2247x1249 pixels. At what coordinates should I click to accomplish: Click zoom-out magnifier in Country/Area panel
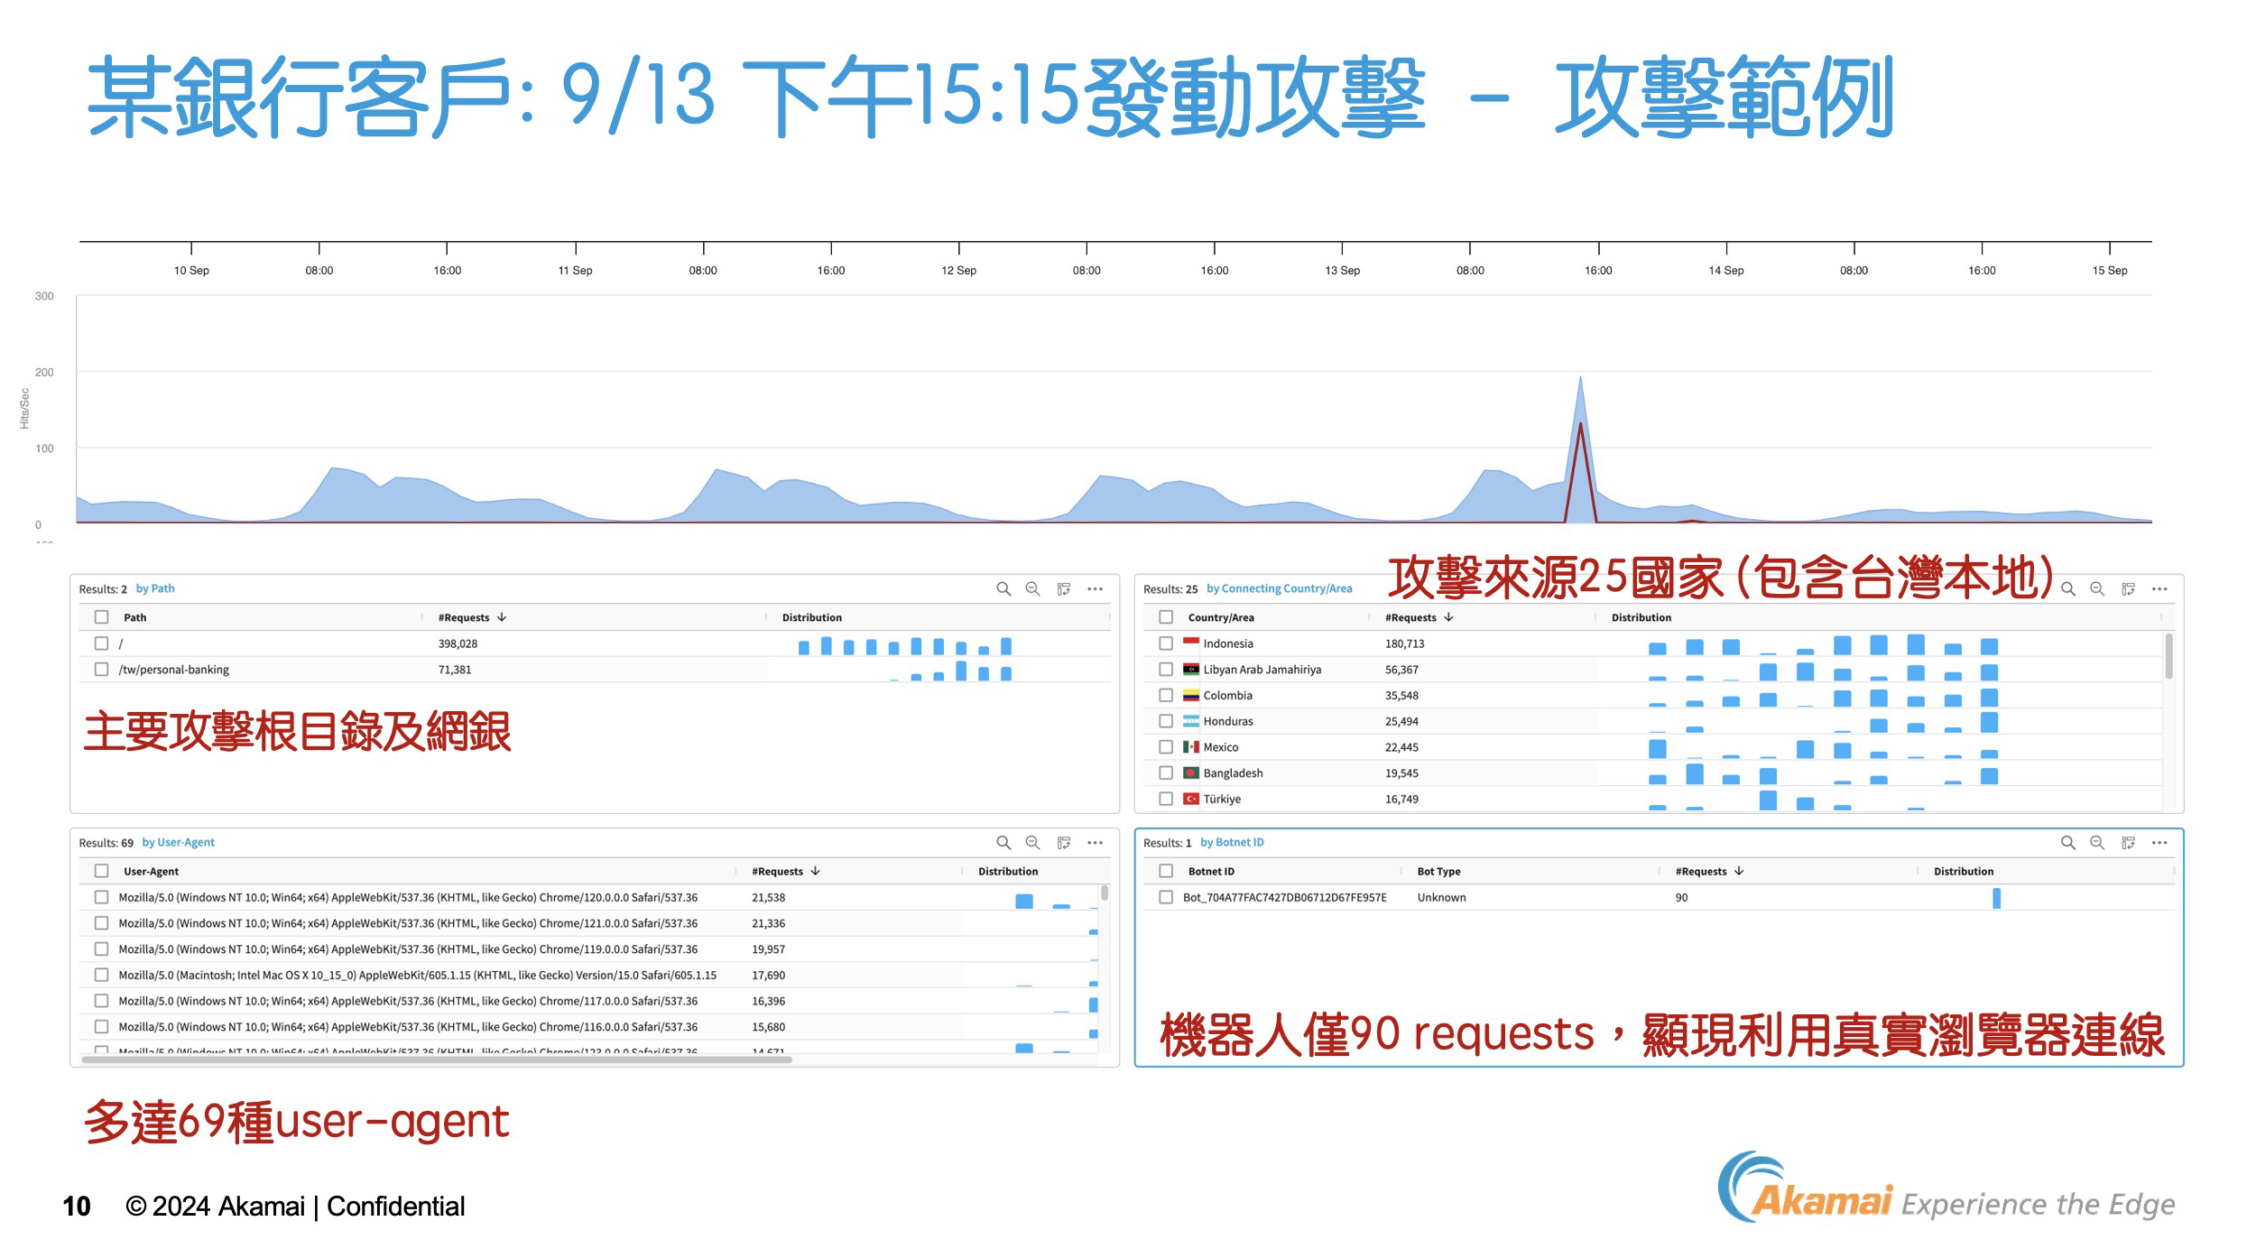(x=2097, y=589)
